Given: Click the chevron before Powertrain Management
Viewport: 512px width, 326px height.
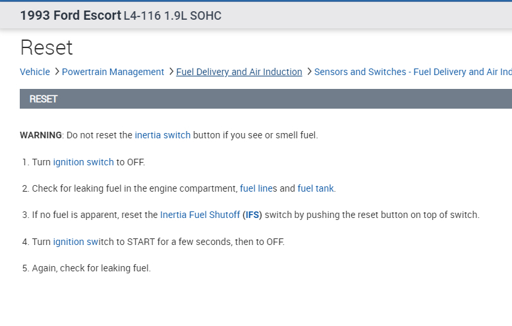Looking at the screenshot, I should tap(57, 72).
